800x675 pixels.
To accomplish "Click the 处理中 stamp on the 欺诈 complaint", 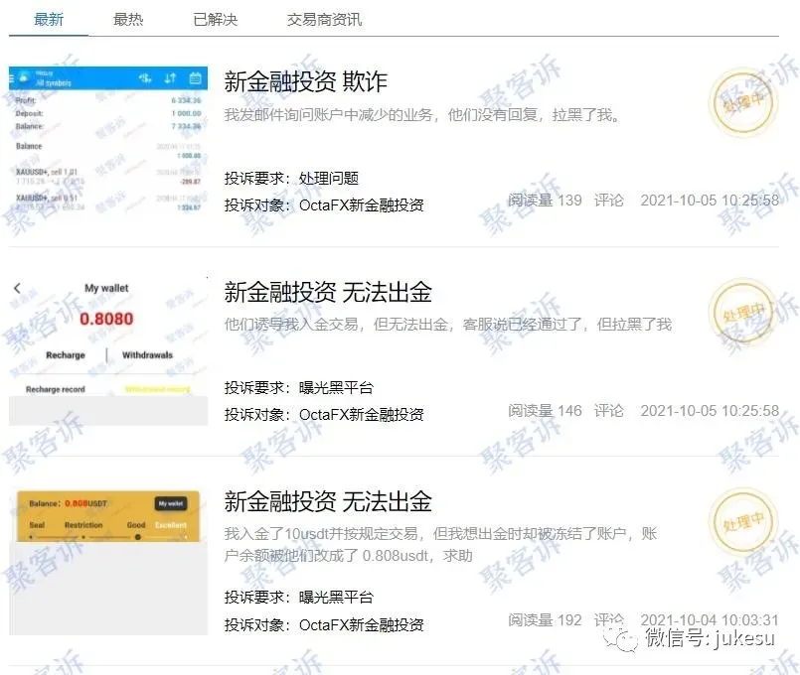I will click(x=744, y=101).
